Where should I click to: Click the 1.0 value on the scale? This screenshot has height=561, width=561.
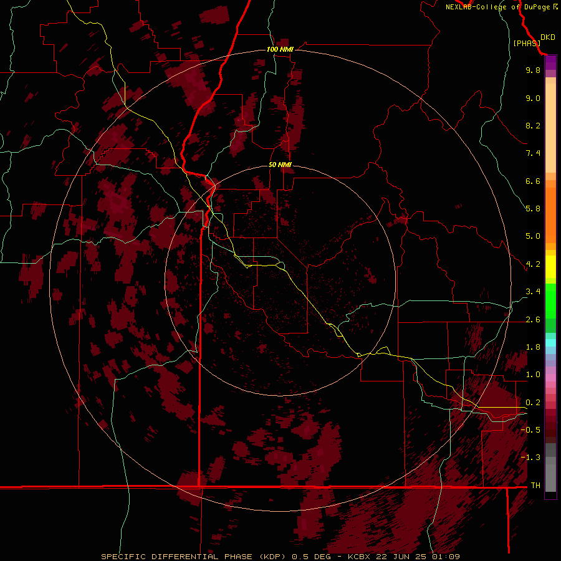533,375
